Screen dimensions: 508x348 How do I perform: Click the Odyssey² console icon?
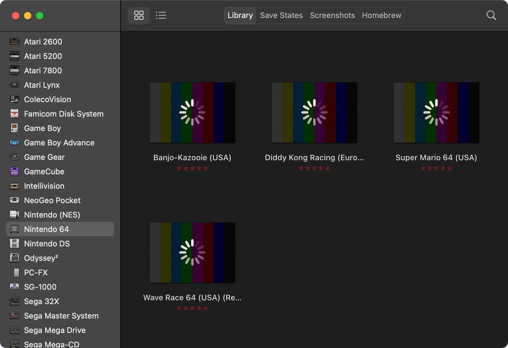[14, 258]
